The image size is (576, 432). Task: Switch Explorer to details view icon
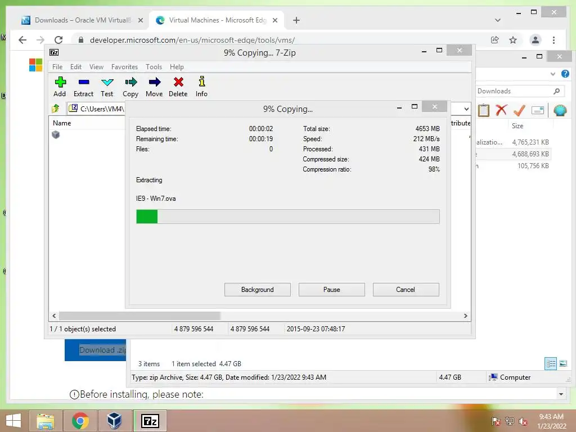tap(551, 364)
